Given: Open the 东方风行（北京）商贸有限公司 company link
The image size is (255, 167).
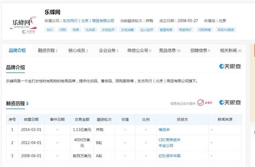Looking at the screenshot, I should 88,20.
